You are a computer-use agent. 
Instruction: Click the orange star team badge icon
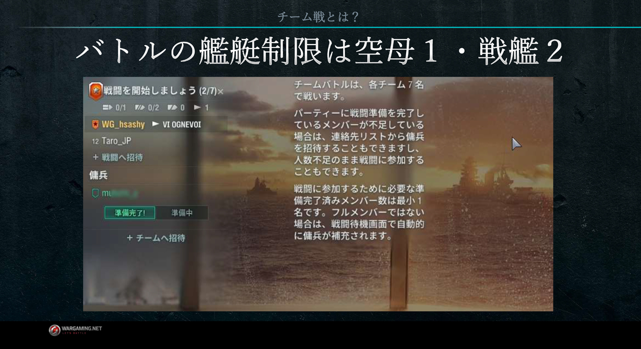[x=95, y=91]
